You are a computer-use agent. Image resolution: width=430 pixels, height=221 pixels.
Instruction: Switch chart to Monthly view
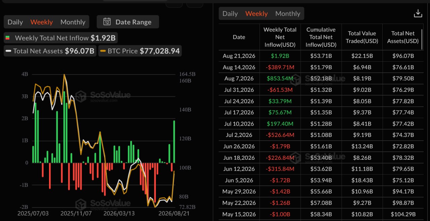pos(73,22)
